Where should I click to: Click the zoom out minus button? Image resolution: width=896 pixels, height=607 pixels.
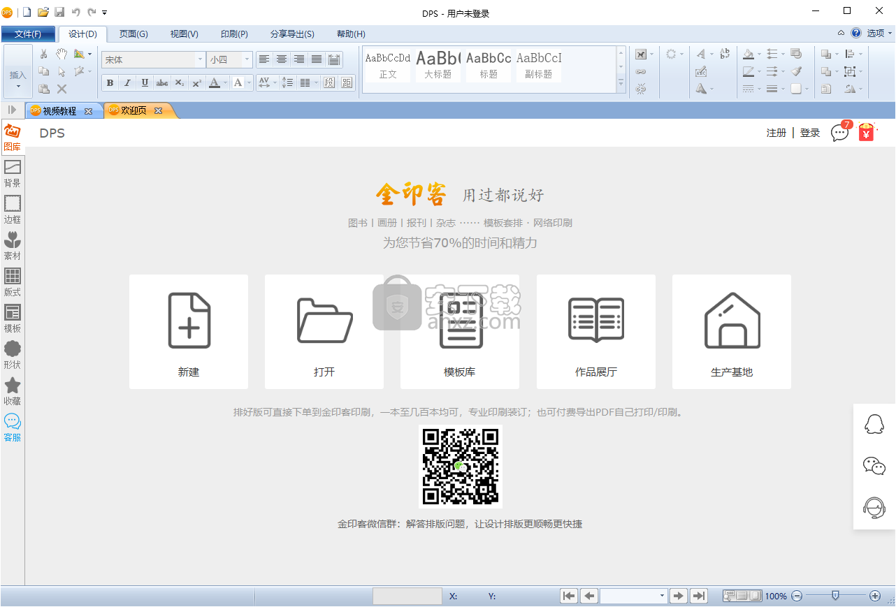click(797, 596)
